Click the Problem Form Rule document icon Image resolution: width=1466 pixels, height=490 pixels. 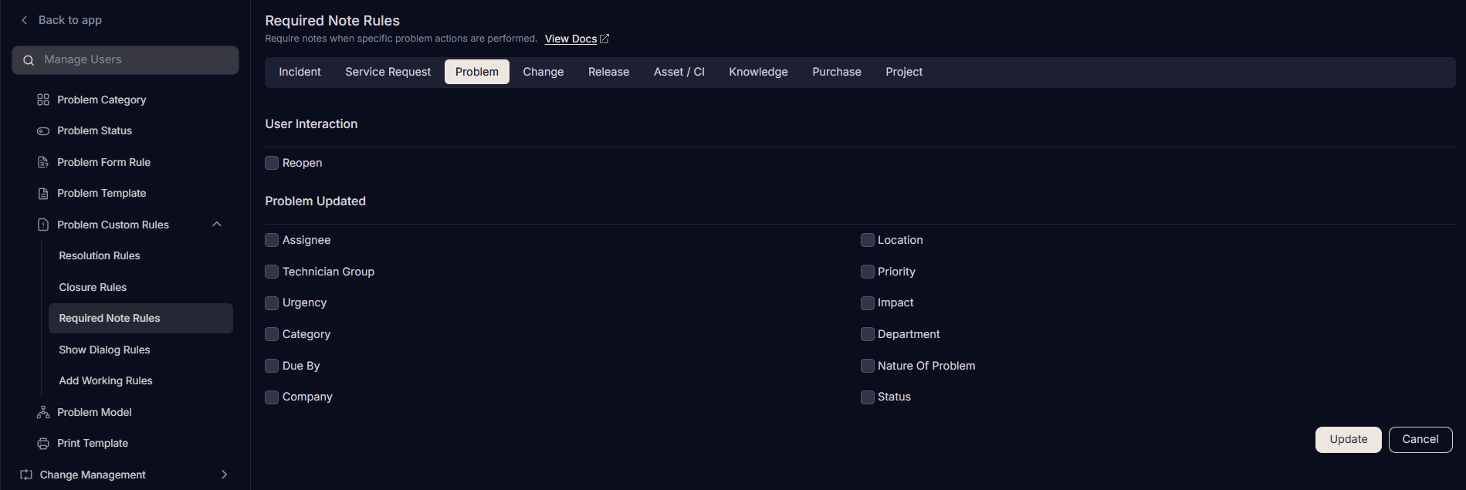(x=43, y=162)
